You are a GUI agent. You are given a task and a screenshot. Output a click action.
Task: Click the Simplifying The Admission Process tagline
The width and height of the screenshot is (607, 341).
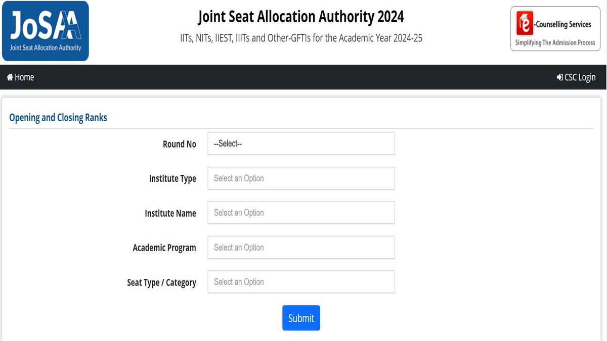pyautogui.click(x=555, y=43)
